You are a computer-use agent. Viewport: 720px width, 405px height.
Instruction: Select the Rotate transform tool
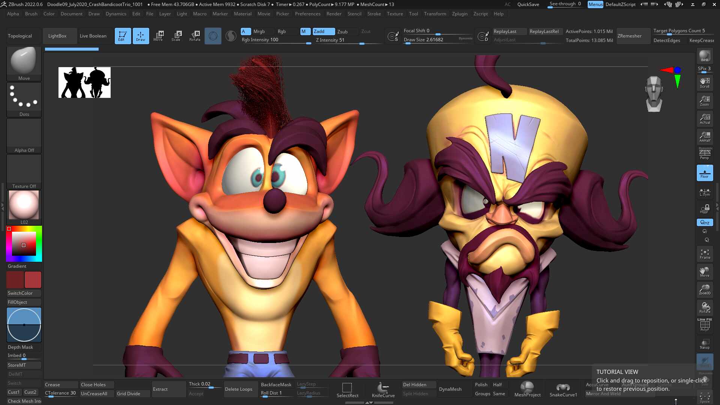[x=195, y=36]
